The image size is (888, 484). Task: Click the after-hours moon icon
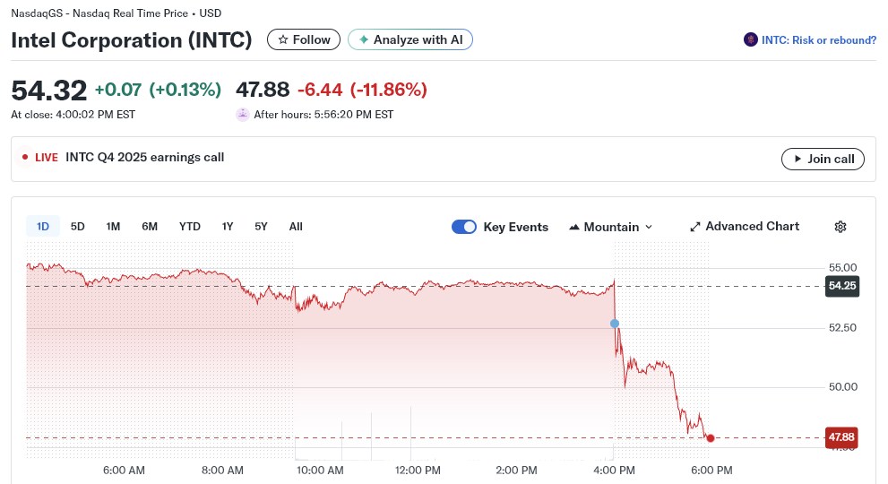(x=242, y=115)
